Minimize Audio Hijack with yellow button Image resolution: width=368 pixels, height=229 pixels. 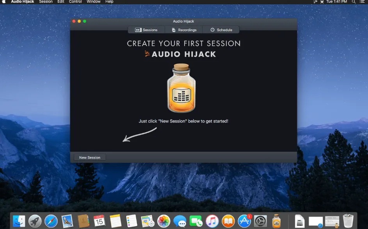click(x=79, y=21)
